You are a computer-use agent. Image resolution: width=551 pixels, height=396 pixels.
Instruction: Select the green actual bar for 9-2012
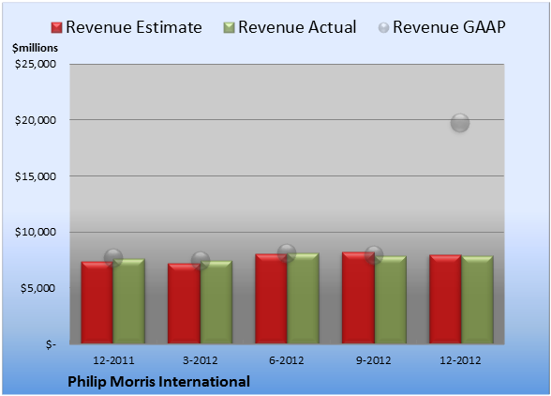click(390, 300)
